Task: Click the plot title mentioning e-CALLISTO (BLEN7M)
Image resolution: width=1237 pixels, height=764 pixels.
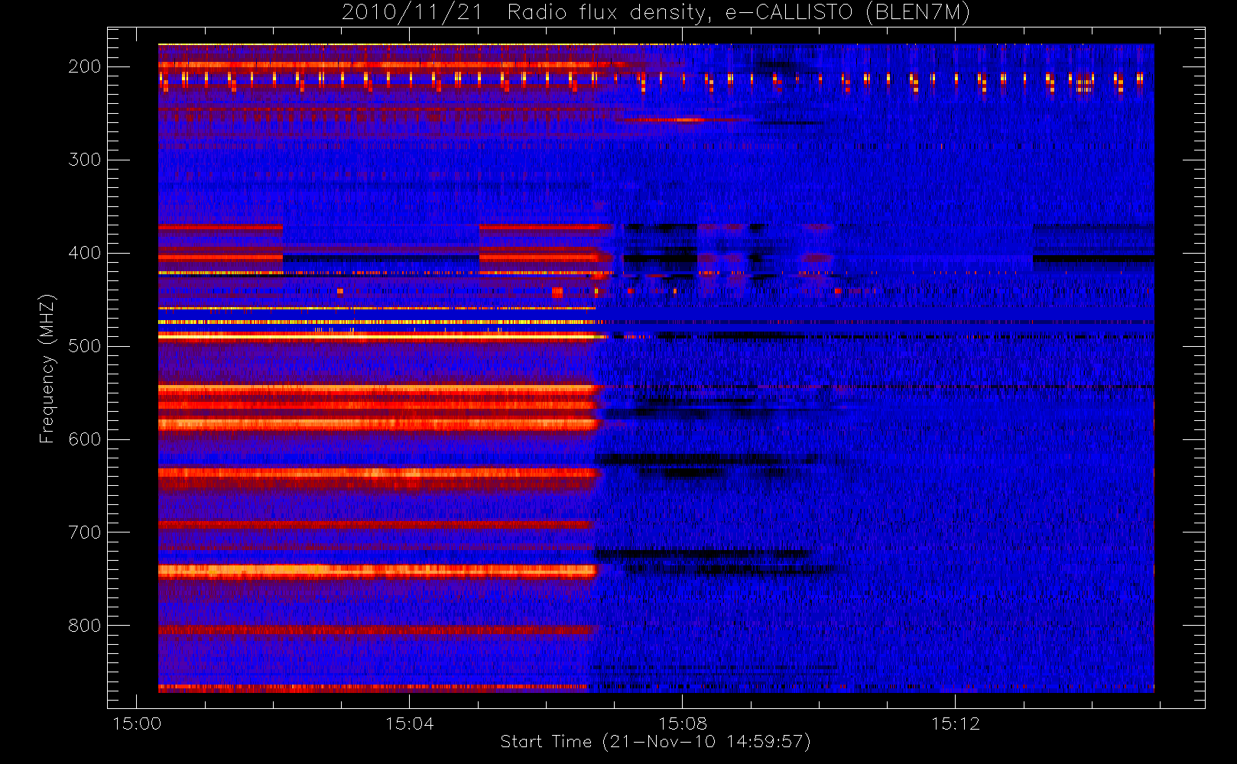Action: tap(656, 13)
